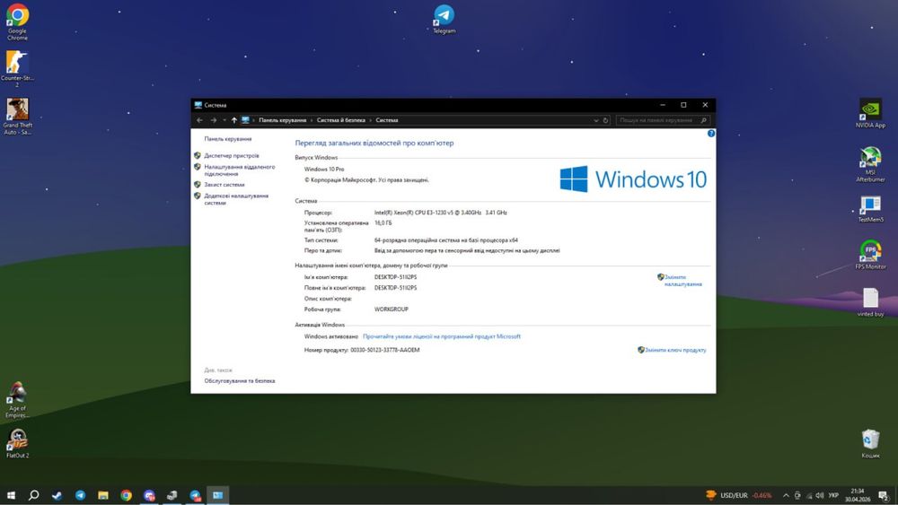Click 'Windows 10 Pro' edition text
Image resolution: width=898 pixels, height=505 pixels.
pyautogui.click(x=324, y=170)
